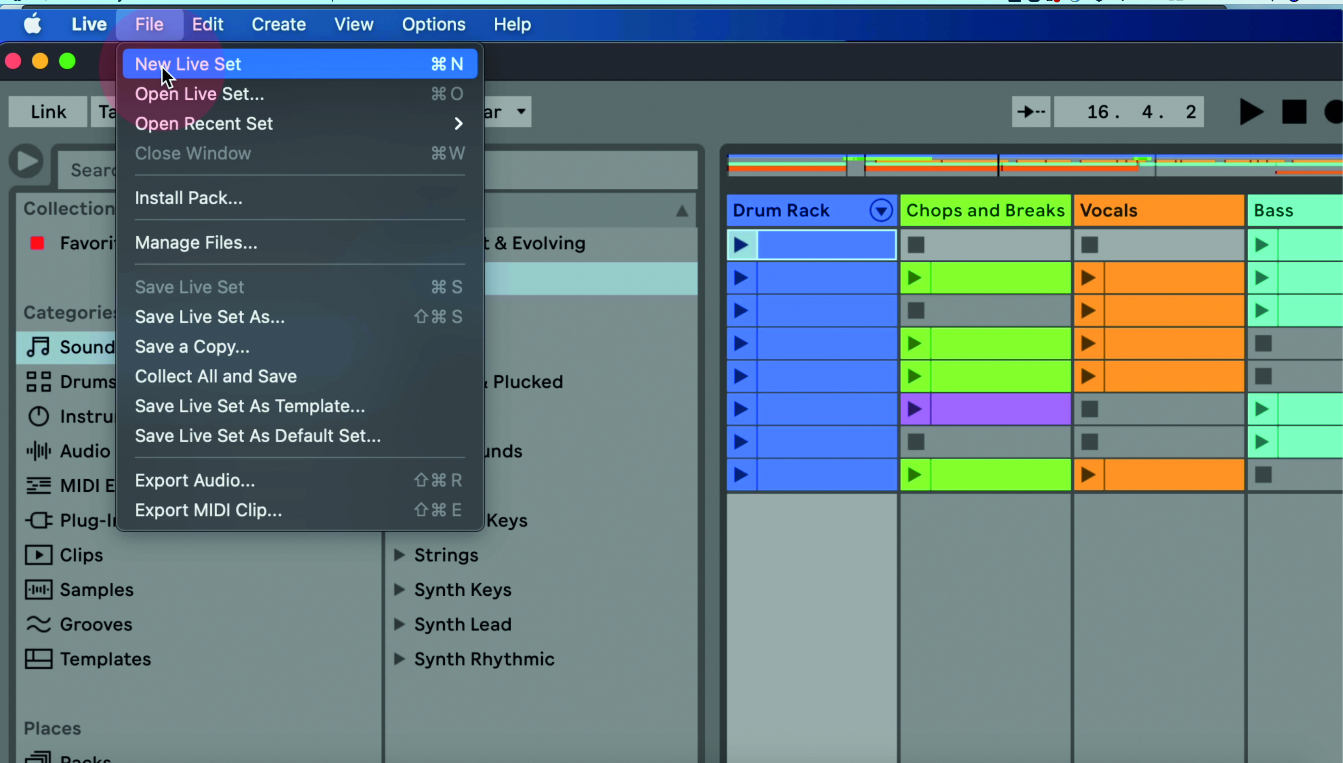This screenshot has width=1343, height=763.
Task: Choose Save Live Set As Default Set...
Action: (x=300, y=436)
